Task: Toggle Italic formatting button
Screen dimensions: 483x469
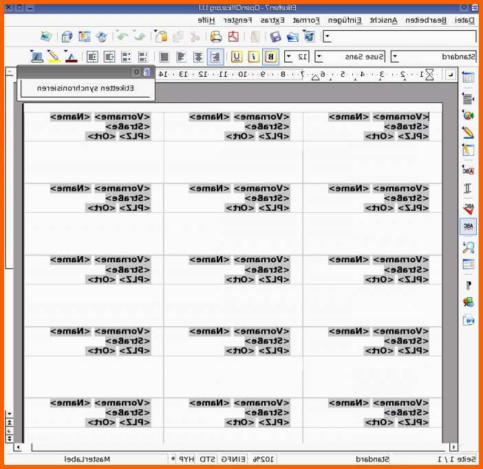Action: point(253,57)
